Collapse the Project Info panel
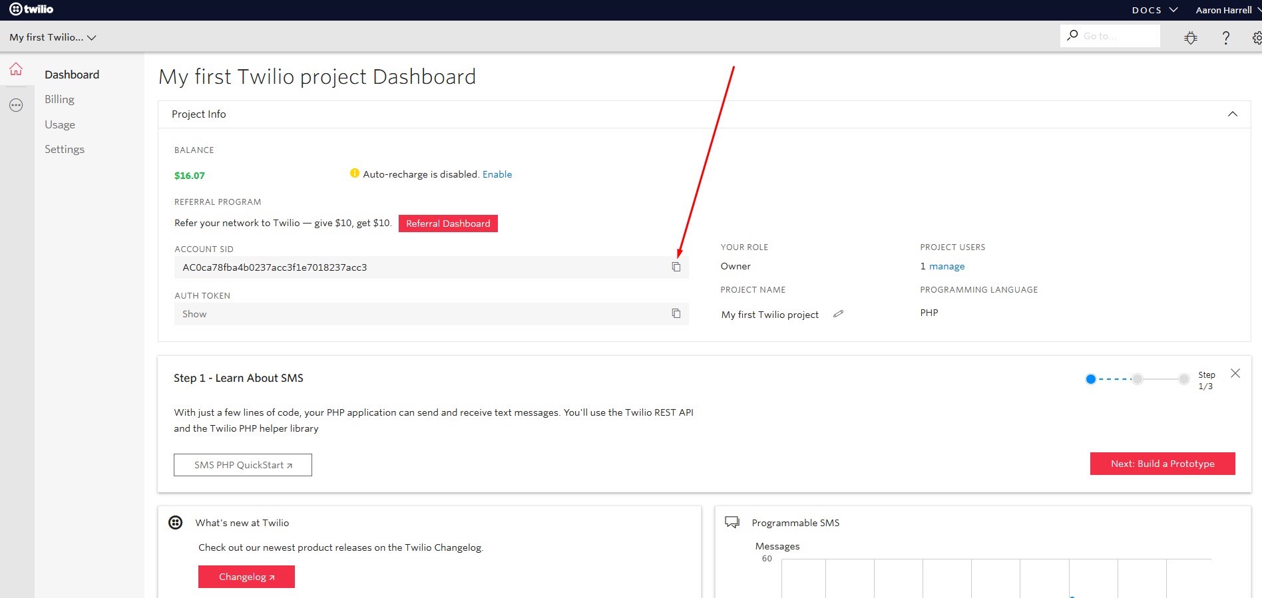1262x598 pixels. click(x=1232, y=114)
